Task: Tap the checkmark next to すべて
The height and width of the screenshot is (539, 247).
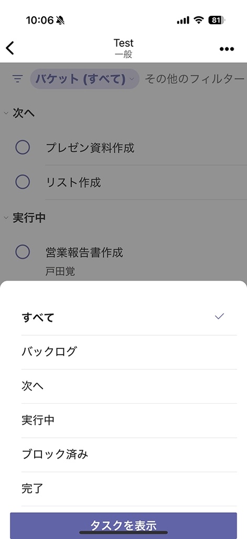Action: point(219,316)
